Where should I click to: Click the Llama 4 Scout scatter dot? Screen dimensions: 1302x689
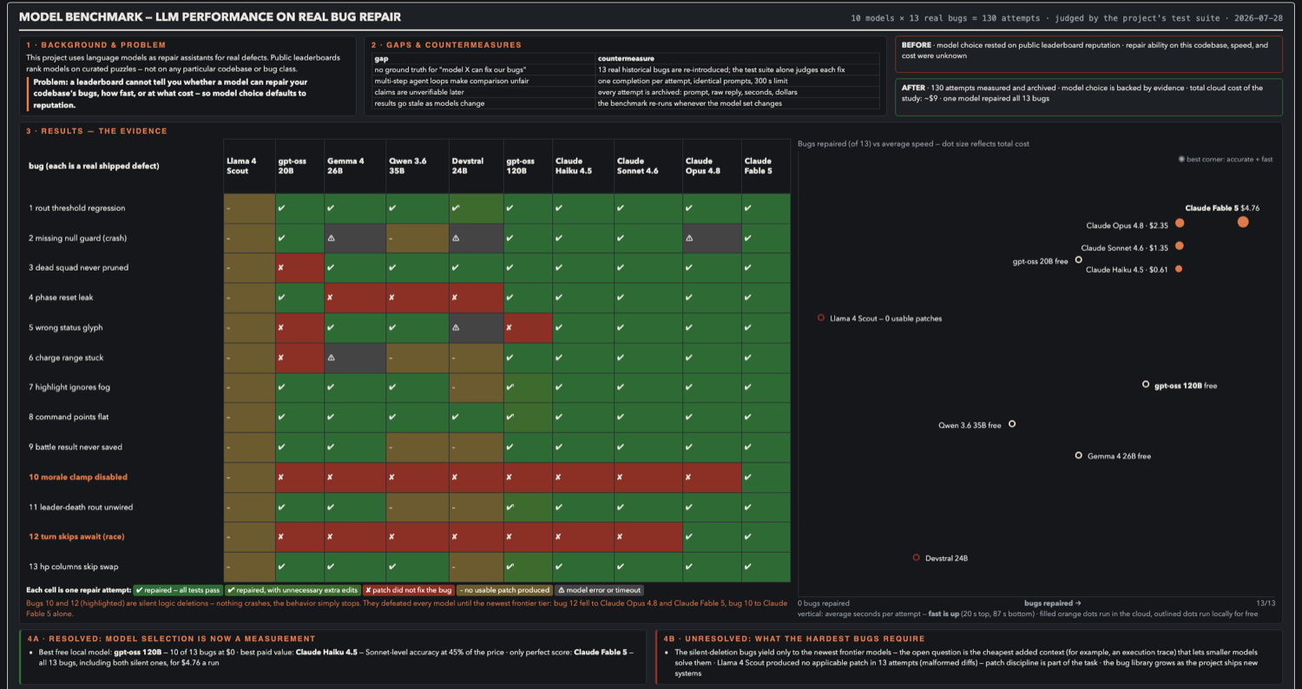coord(821,318)
